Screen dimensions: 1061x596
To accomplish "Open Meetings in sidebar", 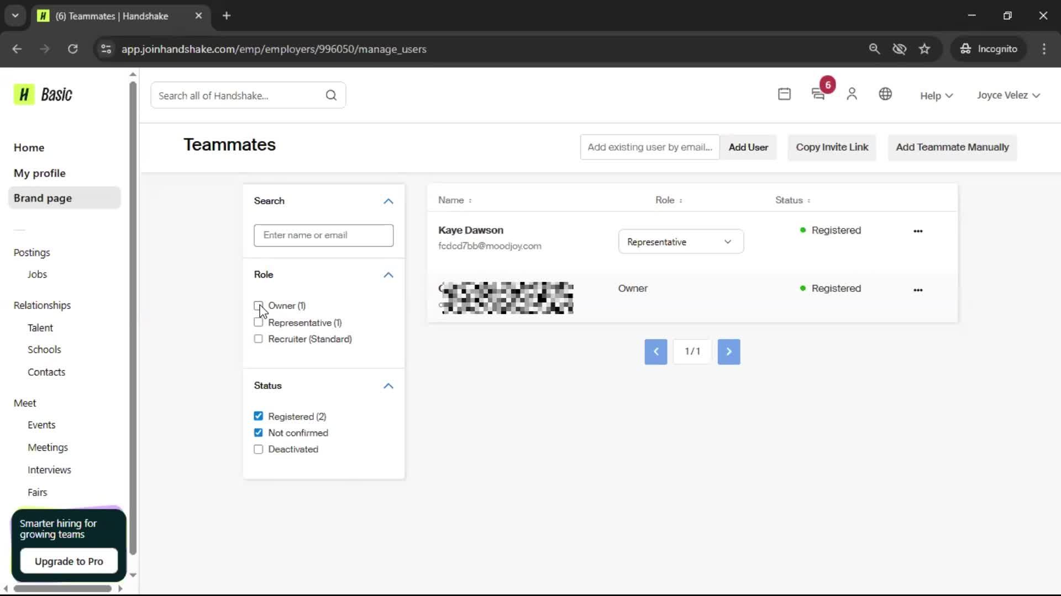I will (x=48, y=448).
